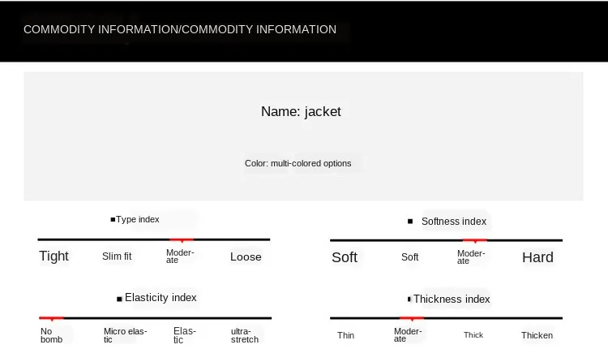Click the square bullet beside Type index
608x362 pixels.
click(x=113, y=219)
